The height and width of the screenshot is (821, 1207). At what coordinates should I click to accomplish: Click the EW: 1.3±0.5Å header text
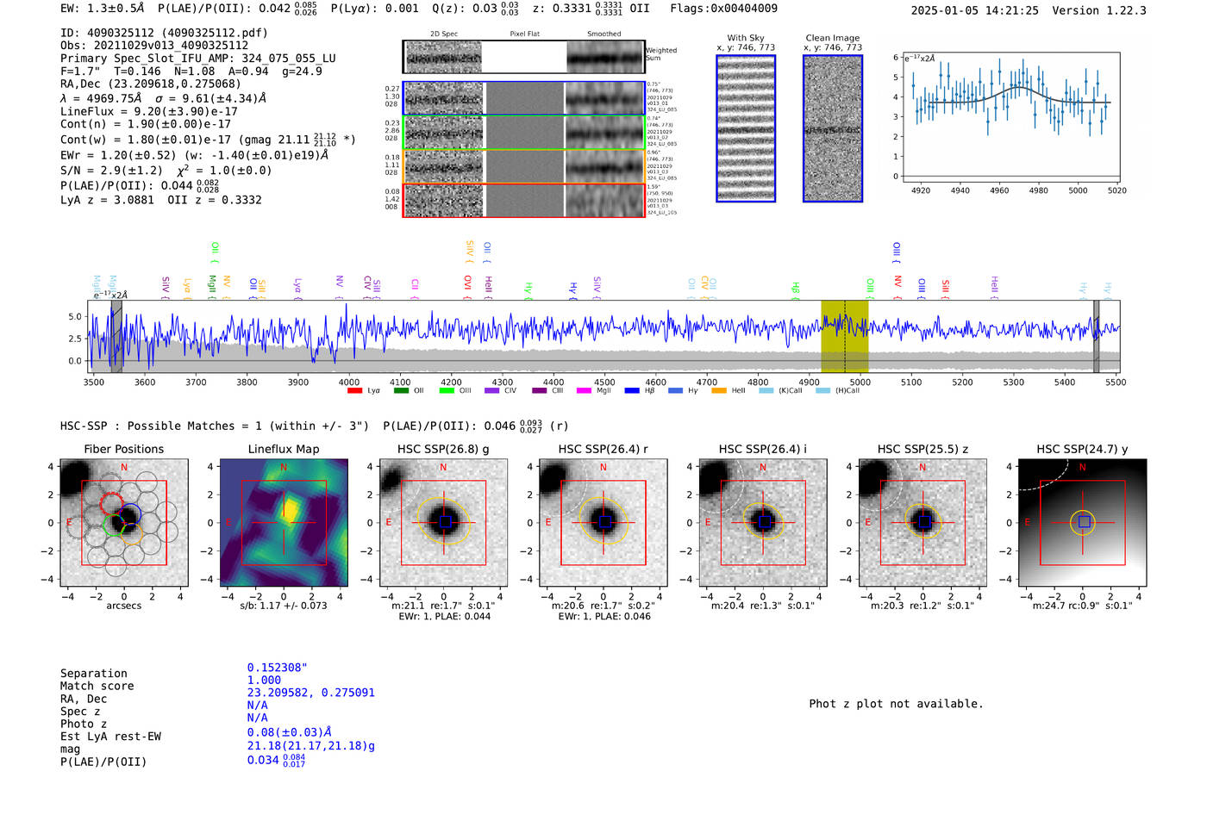103,8
